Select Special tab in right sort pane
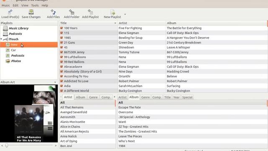The width and height of the screenshot is (268, 151). coord(187,97)
